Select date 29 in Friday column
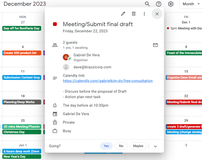This screenshot has width=202, height=160. [186, 121]
